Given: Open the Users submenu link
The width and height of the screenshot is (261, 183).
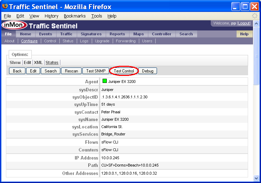Looking at the screenshot, I should click(147, 41).
